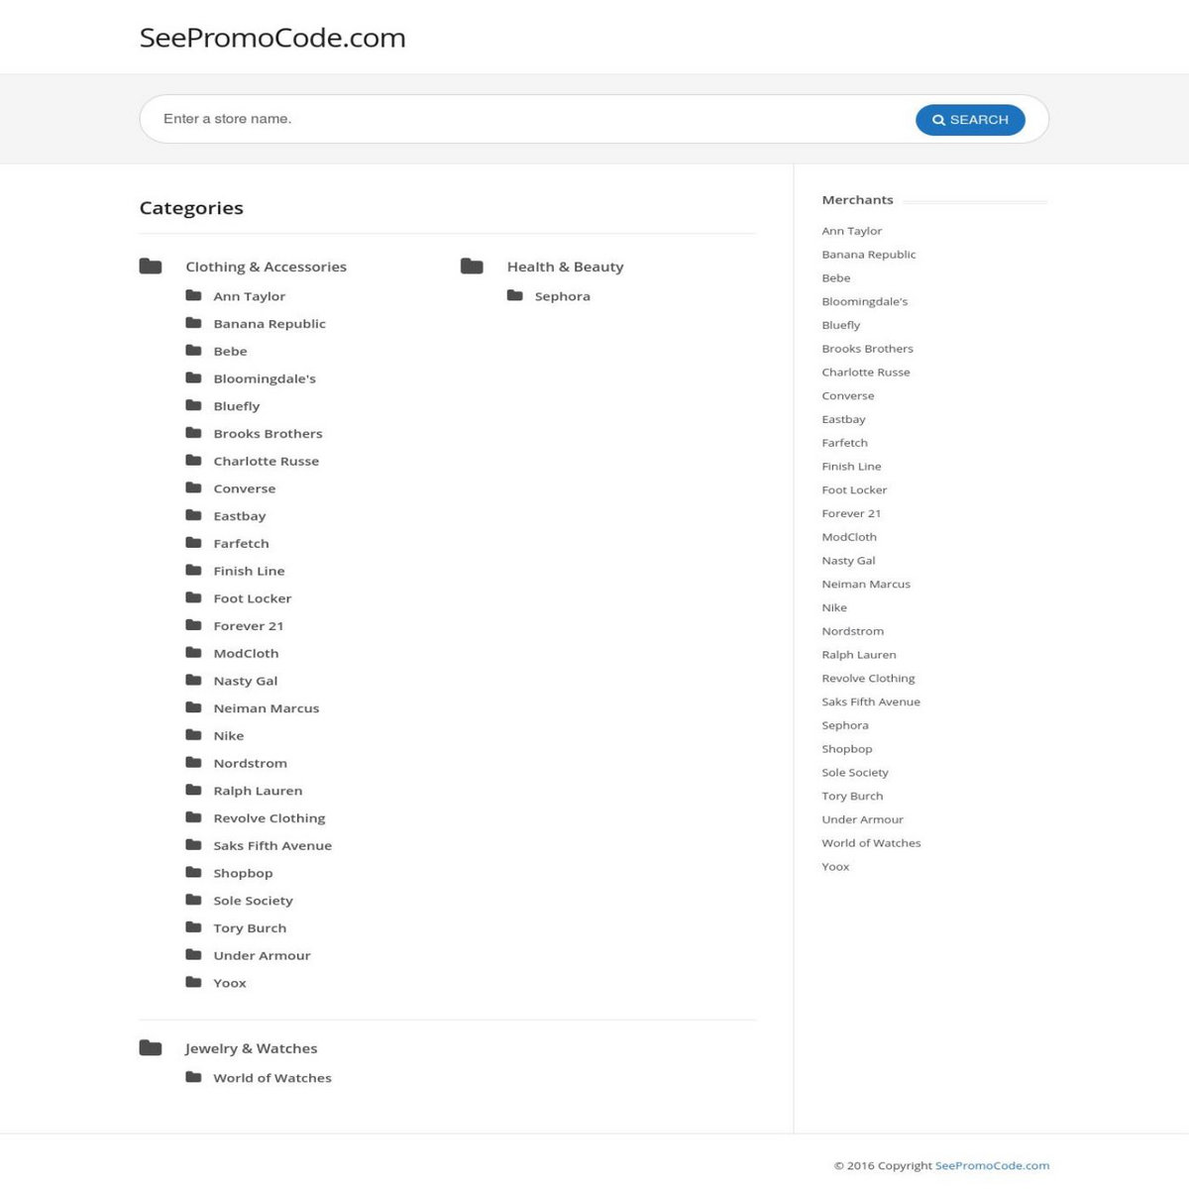Open the SeePromoCode.com site title
Viewport: 1189px width, 1189px height.
tap(272, 38)
